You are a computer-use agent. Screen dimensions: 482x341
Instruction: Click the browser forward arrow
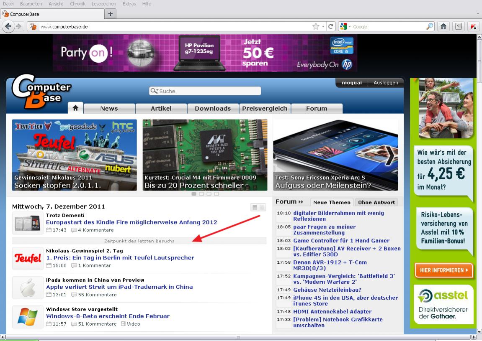(19, 27)
